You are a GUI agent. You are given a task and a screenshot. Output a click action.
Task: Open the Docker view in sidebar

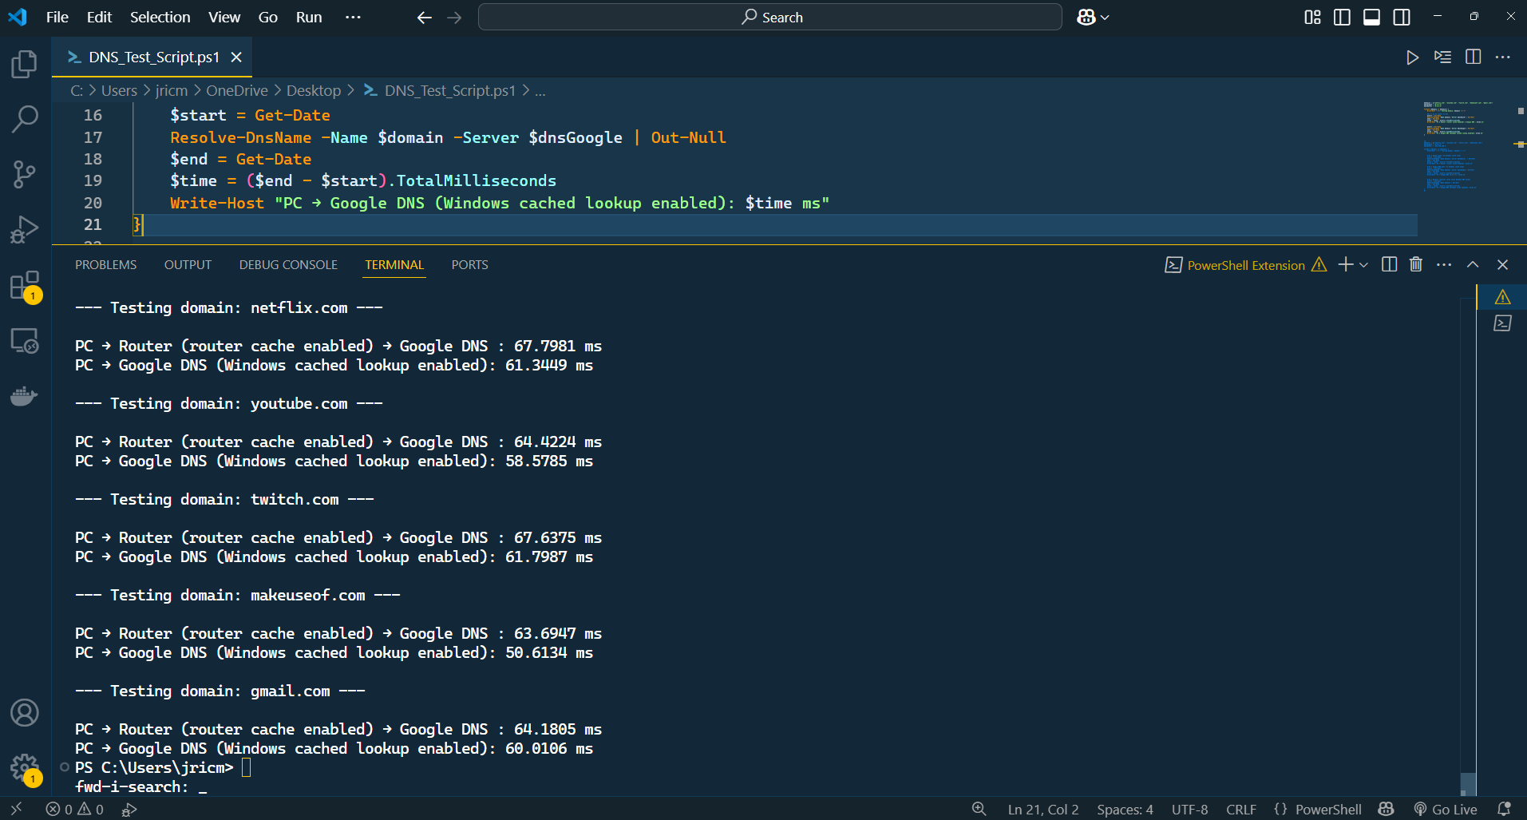pos(24,396)
